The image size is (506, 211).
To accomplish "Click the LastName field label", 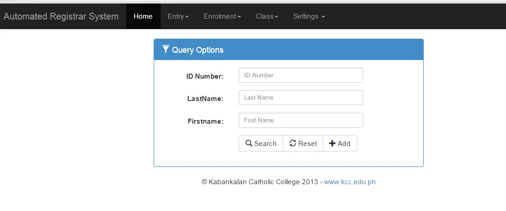I will 205,99.
